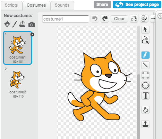Select the arrow Select tool
Image resolution: width=162 pixels, height=139 pixels.
(145, 30)
